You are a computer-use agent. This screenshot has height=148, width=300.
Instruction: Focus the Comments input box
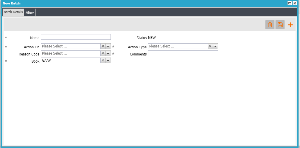tap(183, 53)
